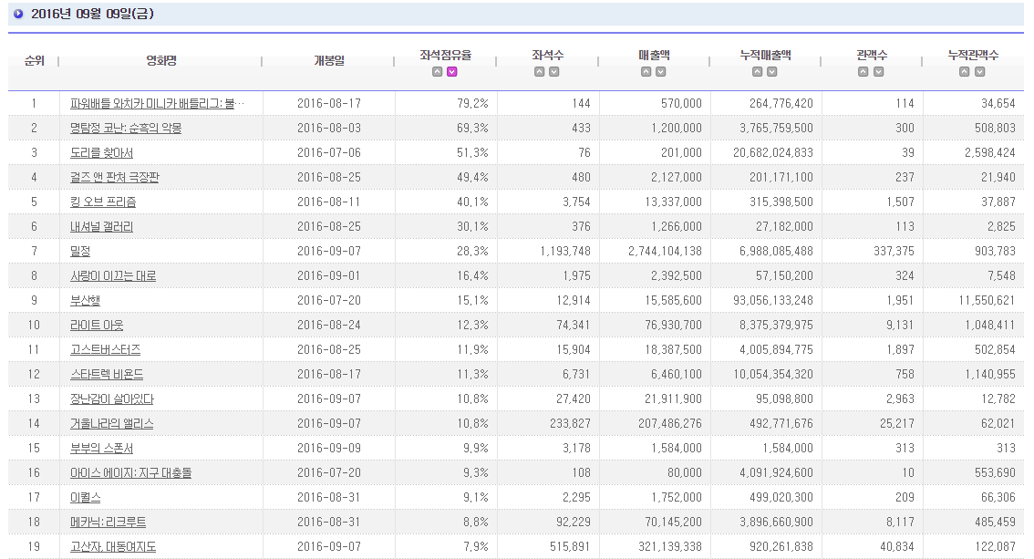Viewport: 1034px width, 559px height.
Task: Sort 누적관객수 column ascending
Action: tap(966, 72)
